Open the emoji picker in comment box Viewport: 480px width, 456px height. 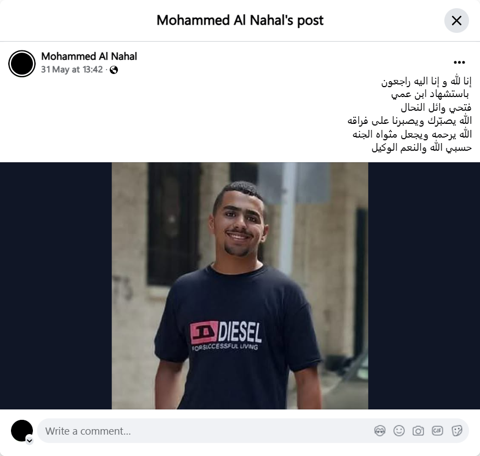[x=399, y=431]
